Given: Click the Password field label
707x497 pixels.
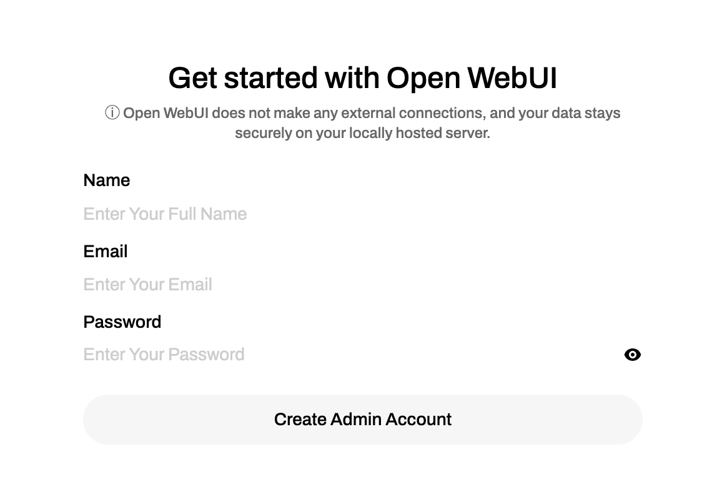Looking at the screenshot, I should tap(122, 322).
